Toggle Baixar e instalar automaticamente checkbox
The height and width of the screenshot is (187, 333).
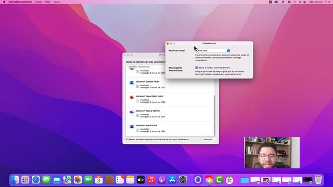197,68
